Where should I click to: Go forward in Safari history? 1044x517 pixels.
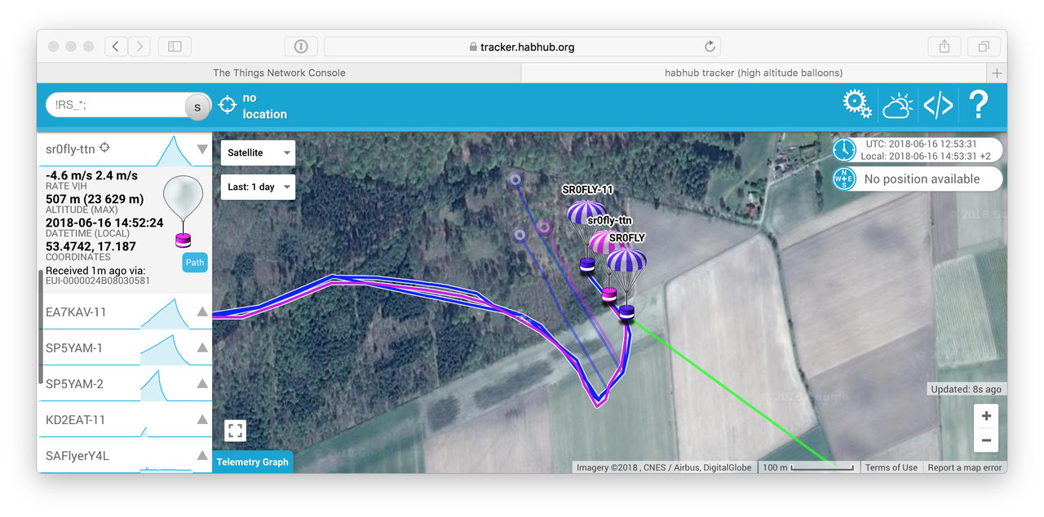pyautogui.click(x=139, y=46)
